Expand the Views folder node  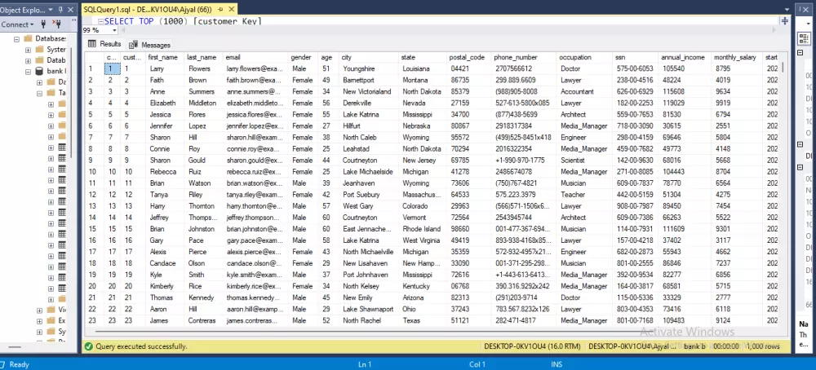[39, 310]
